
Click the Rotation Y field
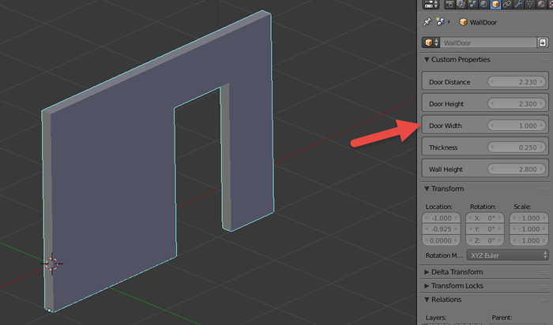tap(485, 229)
